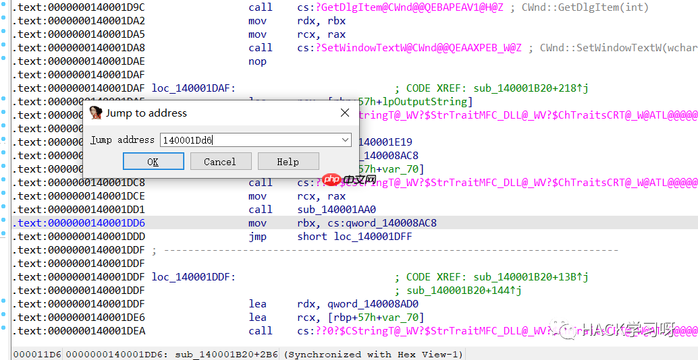This screenshot has width=698, height=360.
Task: Click xref sub_140001B20+13B↑j
Action: pyautogui.click(x=531, y=277)
